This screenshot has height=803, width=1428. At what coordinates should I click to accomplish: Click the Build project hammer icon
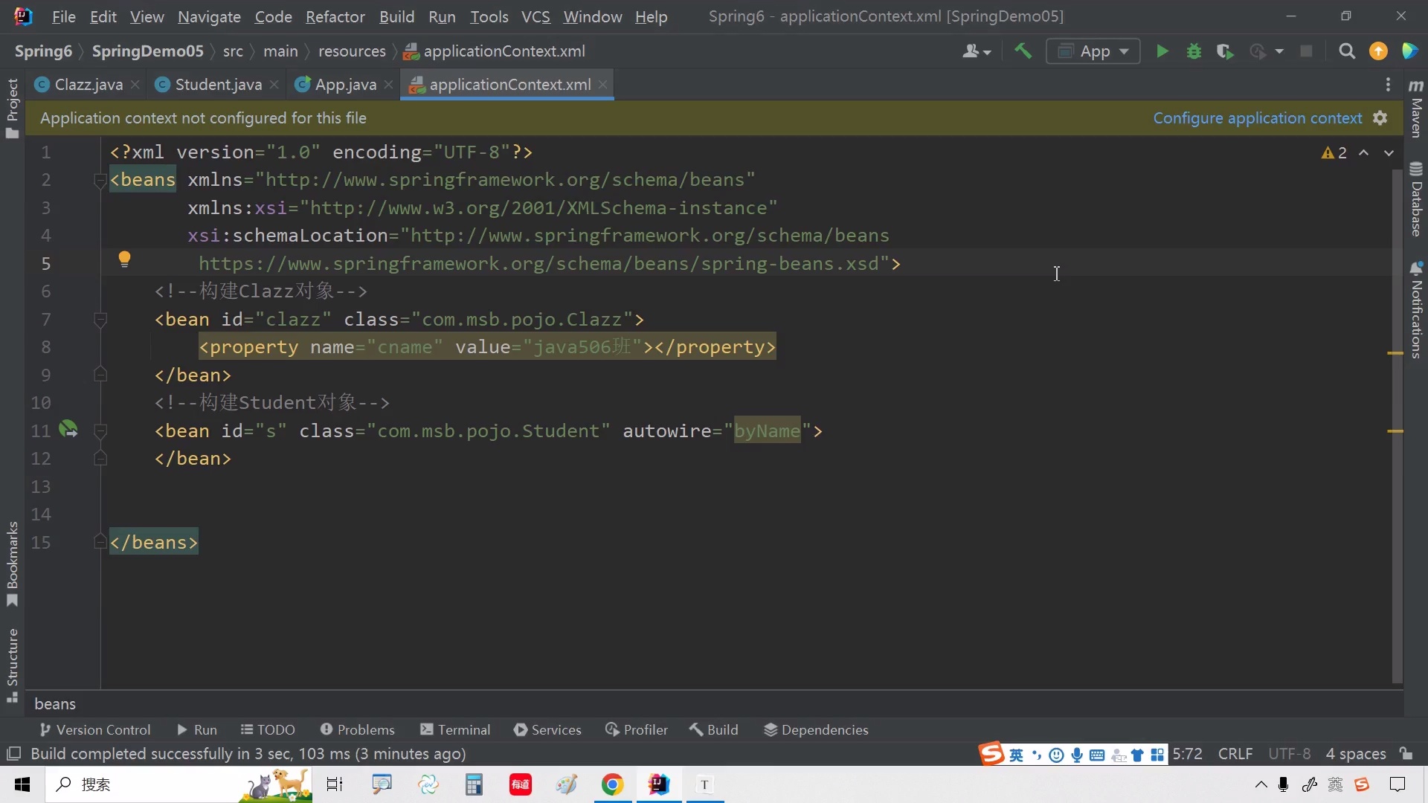pyautogui.click(x=1023, y=51)
